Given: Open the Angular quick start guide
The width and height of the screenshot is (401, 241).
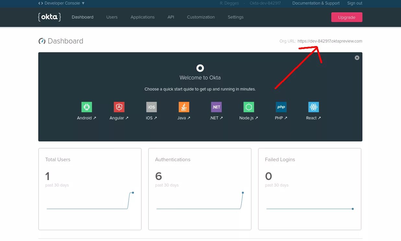Looking at the screenshot, I should click(119, 107).
